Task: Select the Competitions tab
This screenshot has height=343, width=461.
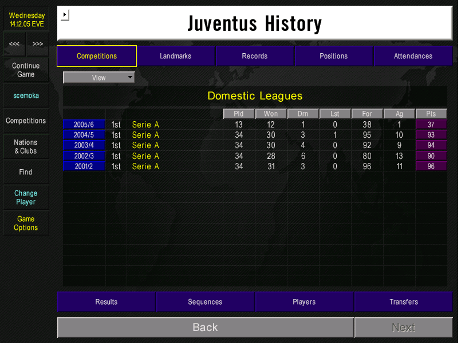Action: tap(97, 56)
